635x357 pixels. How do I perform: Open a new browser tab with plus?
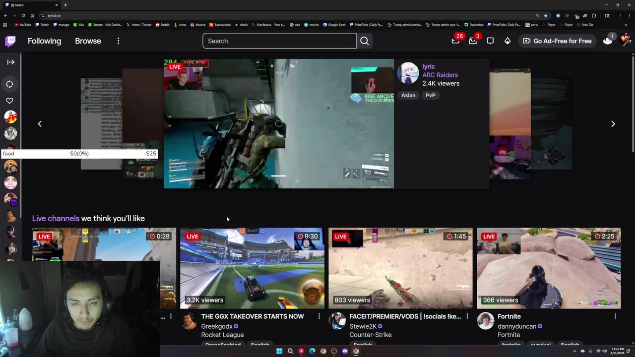pyautogui.click(x=65, y=5)
